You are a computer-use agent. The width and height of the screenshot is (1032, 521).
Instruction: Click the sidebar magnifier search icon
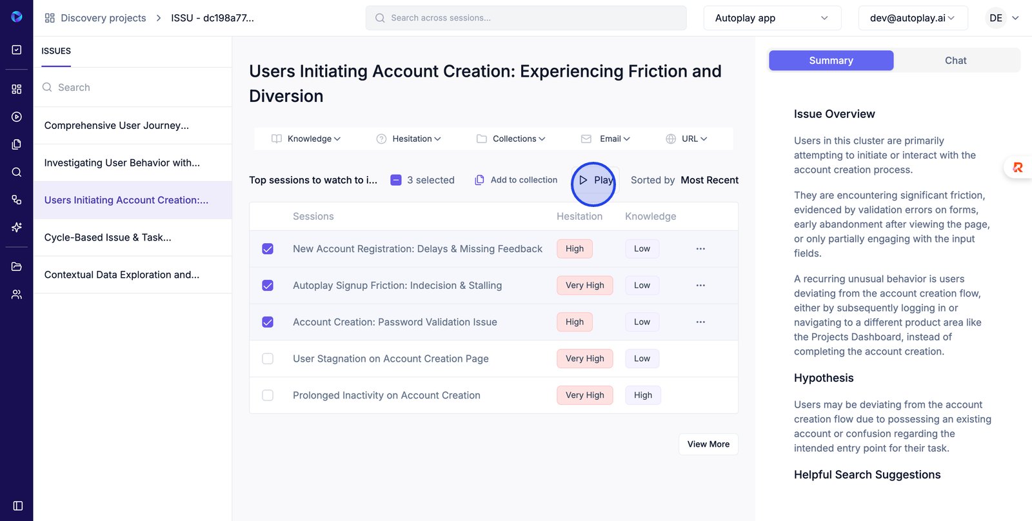tap(17, 172)
